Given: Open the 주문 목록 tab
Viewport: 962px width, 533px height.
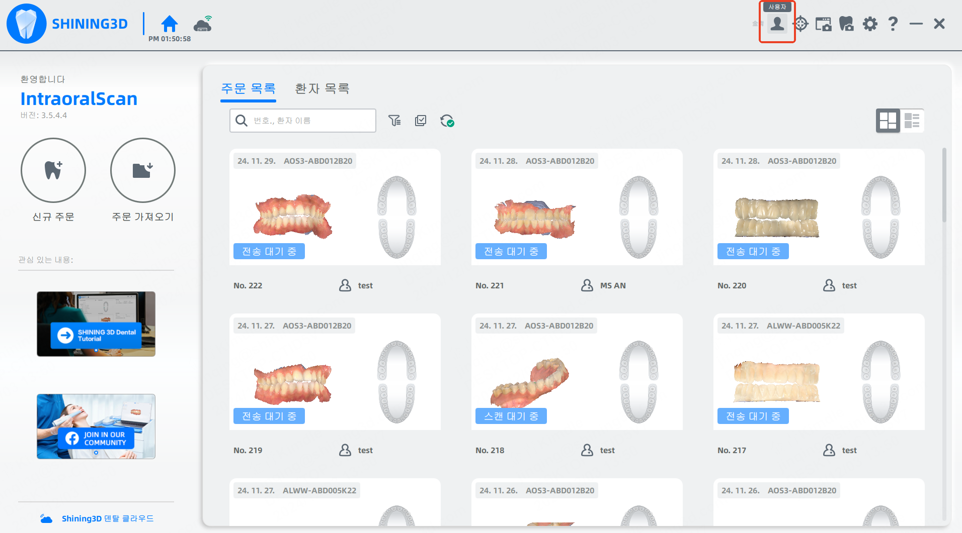Looking at the screenshot, I should click(x=249, y=89).
